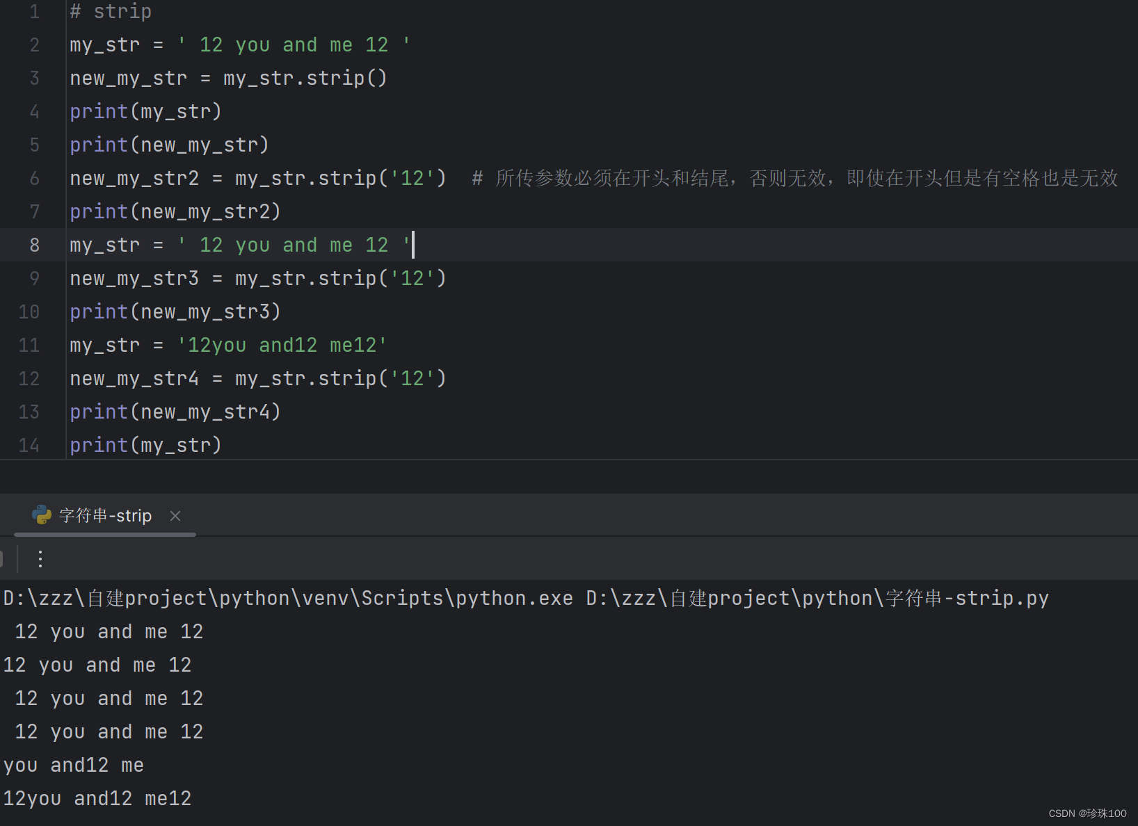Click line number 1 in the gutter
The height and width of the screenshot is (826, 1138).
[x=34, y=12]
